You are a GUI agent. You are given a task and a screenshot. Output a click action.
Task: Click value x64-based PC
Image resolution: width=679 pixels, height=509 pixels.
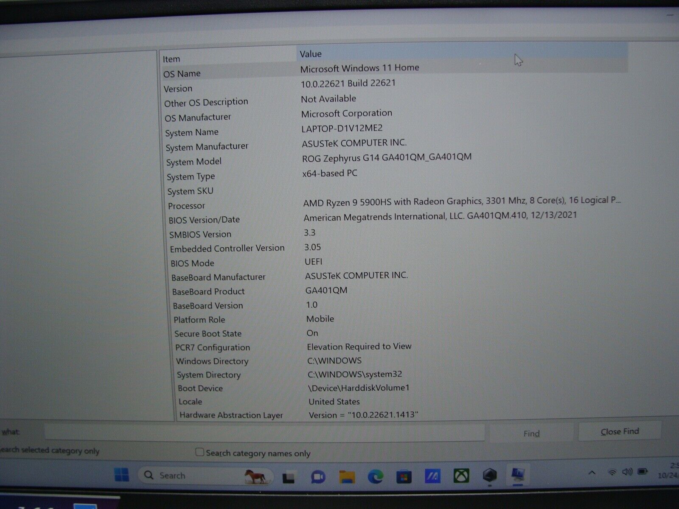pyautogui.click(x=330, y=173)
